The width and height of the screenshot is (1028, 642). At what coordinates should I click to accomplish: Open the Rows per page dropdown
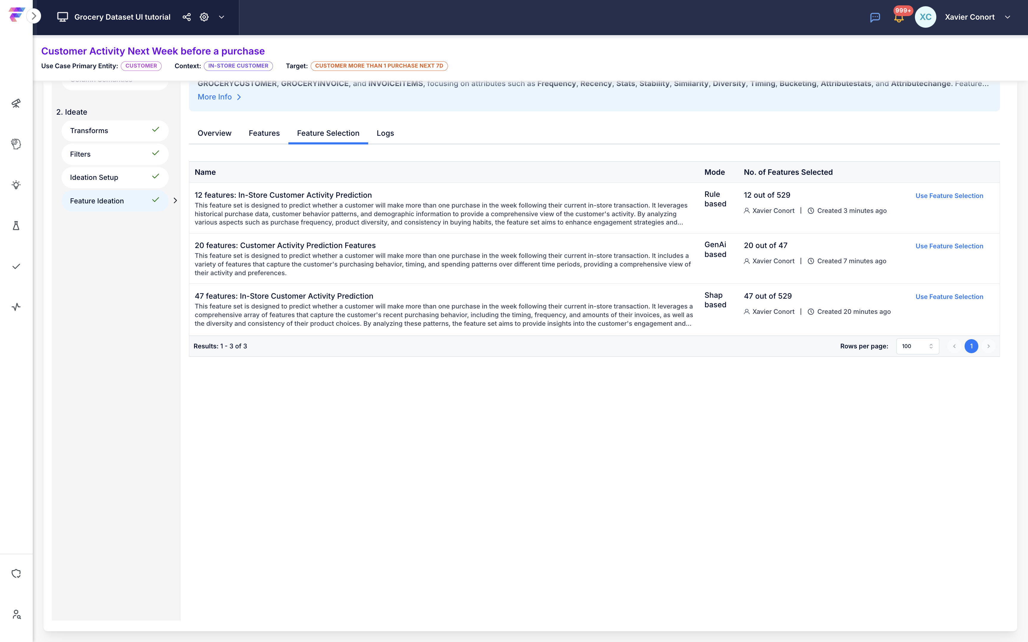point(917,346)
